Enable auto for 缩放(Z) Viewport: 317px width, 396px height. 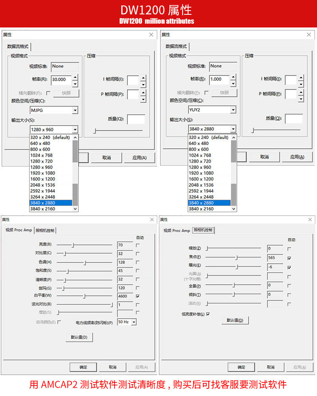[x=289, y=249]
